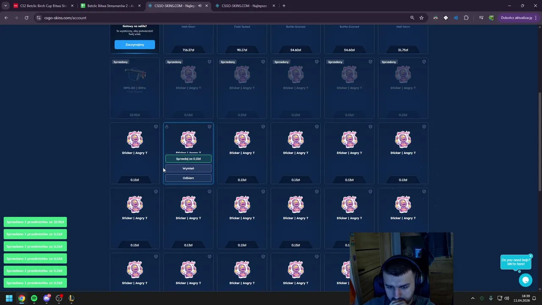This screenshot has width=542, height=305.
Task: Open the Chrome three-dot menu
Action: point(537,18)
